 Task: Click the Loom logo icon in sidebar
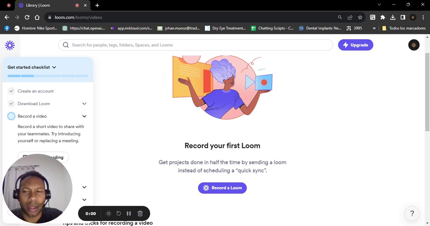[10, 45]
